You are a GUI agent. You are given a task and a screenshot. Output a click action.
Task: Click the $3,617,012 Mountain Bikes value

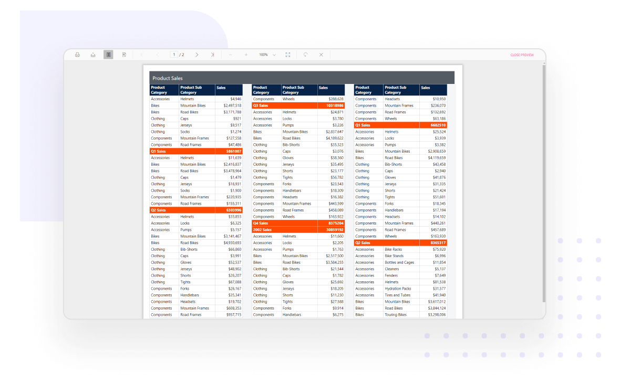click(437, 302)
